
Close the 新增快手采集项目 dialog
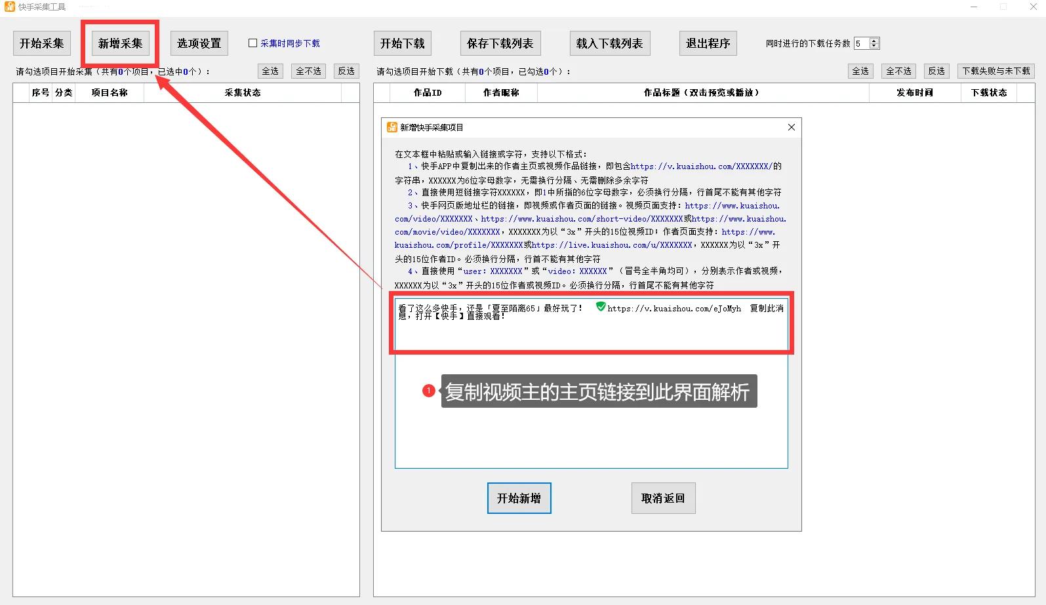(x=792, y=127)
